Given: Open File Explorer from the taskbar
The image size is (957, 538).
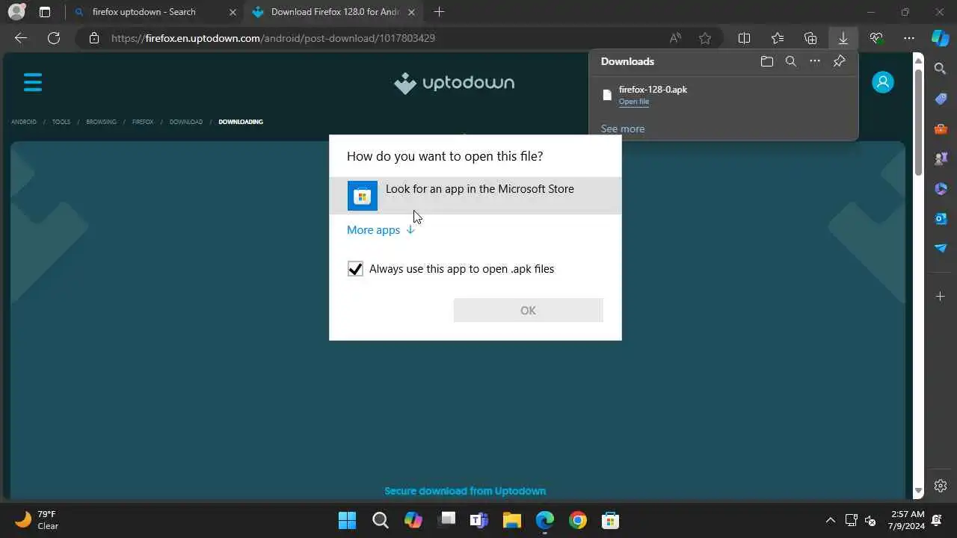Looking at the screenshot, I should click(511, 520).
